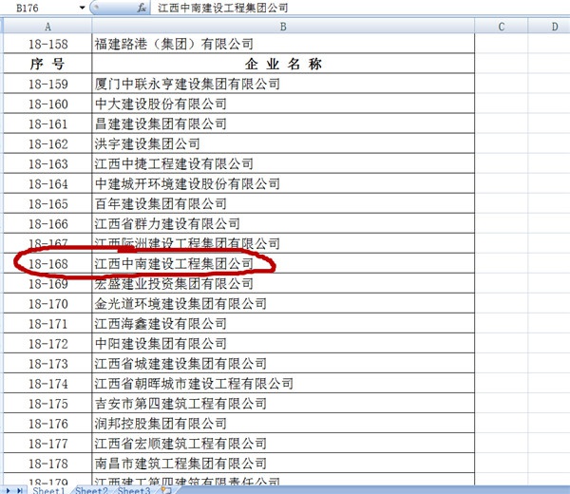Click the last sheet navigation arrow
The image size is (570, 494).
coord(20,490)
